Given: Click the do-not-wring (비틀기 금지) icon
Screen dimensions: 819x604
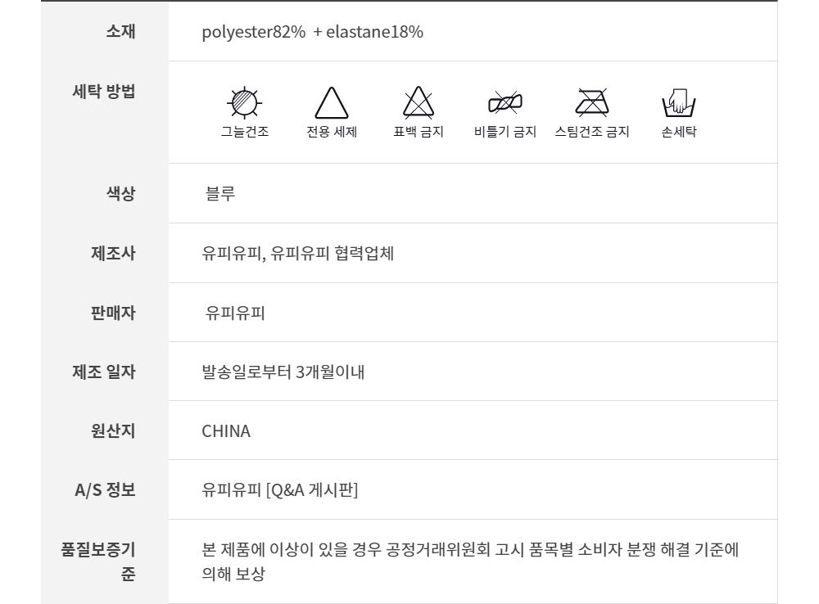Looking at the screenshot, I should click(505, 103).
